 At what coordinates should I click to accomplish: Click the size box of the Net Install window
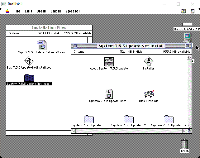(189, 131)
